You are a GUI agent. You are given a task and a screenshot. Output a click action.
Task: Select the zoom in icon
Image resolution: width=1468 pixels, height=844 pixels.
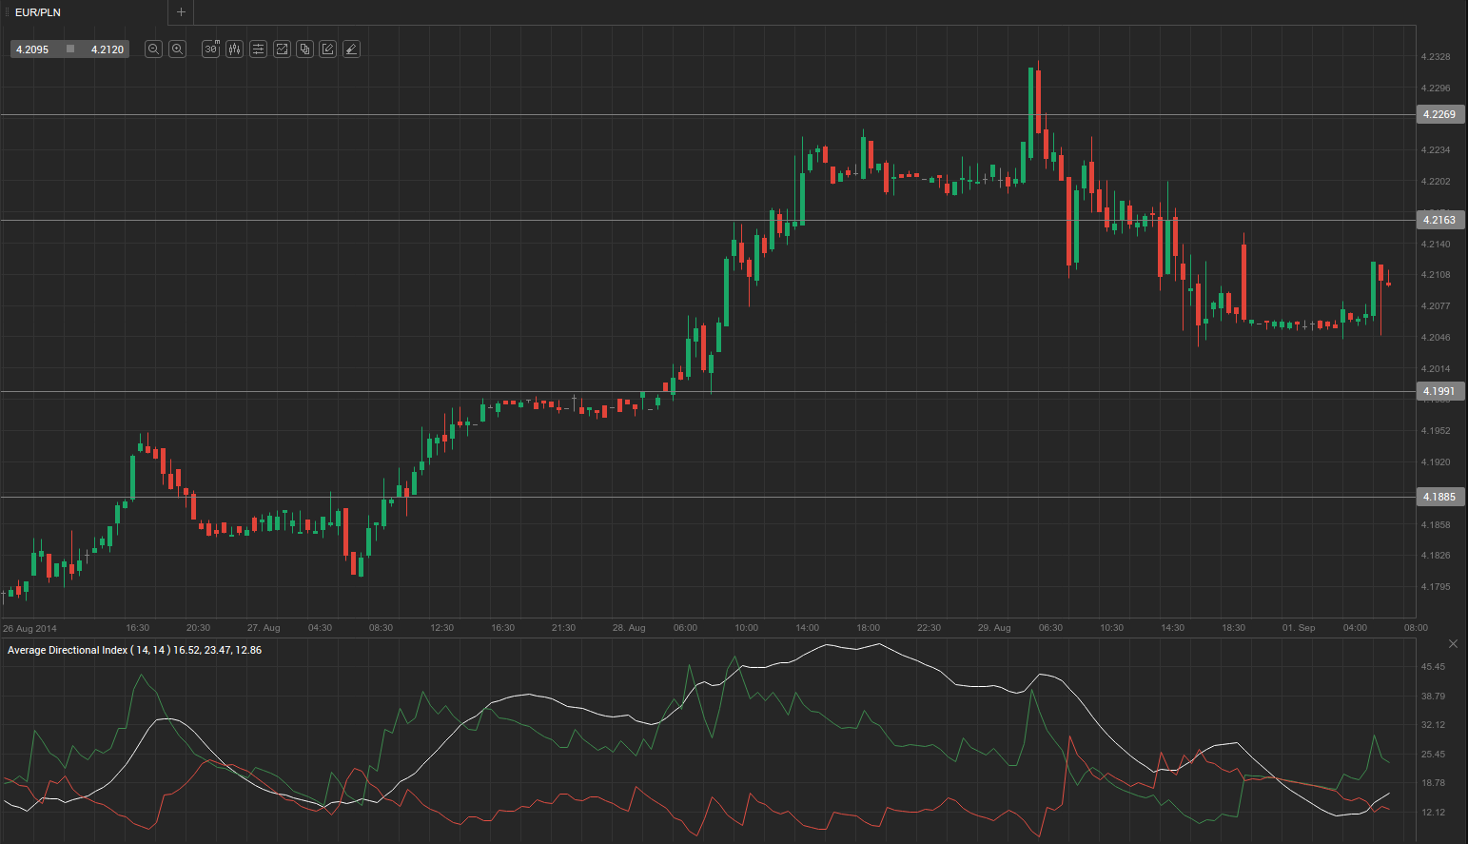tap(177, 49)
